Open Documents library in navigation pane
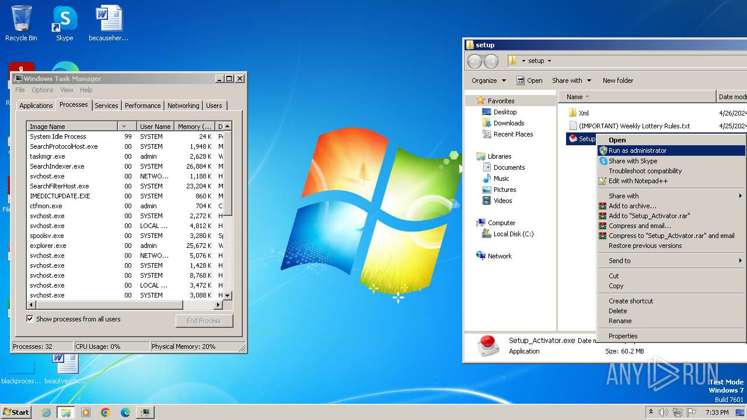This screenshot has height=420, width=747. (509, 167)
